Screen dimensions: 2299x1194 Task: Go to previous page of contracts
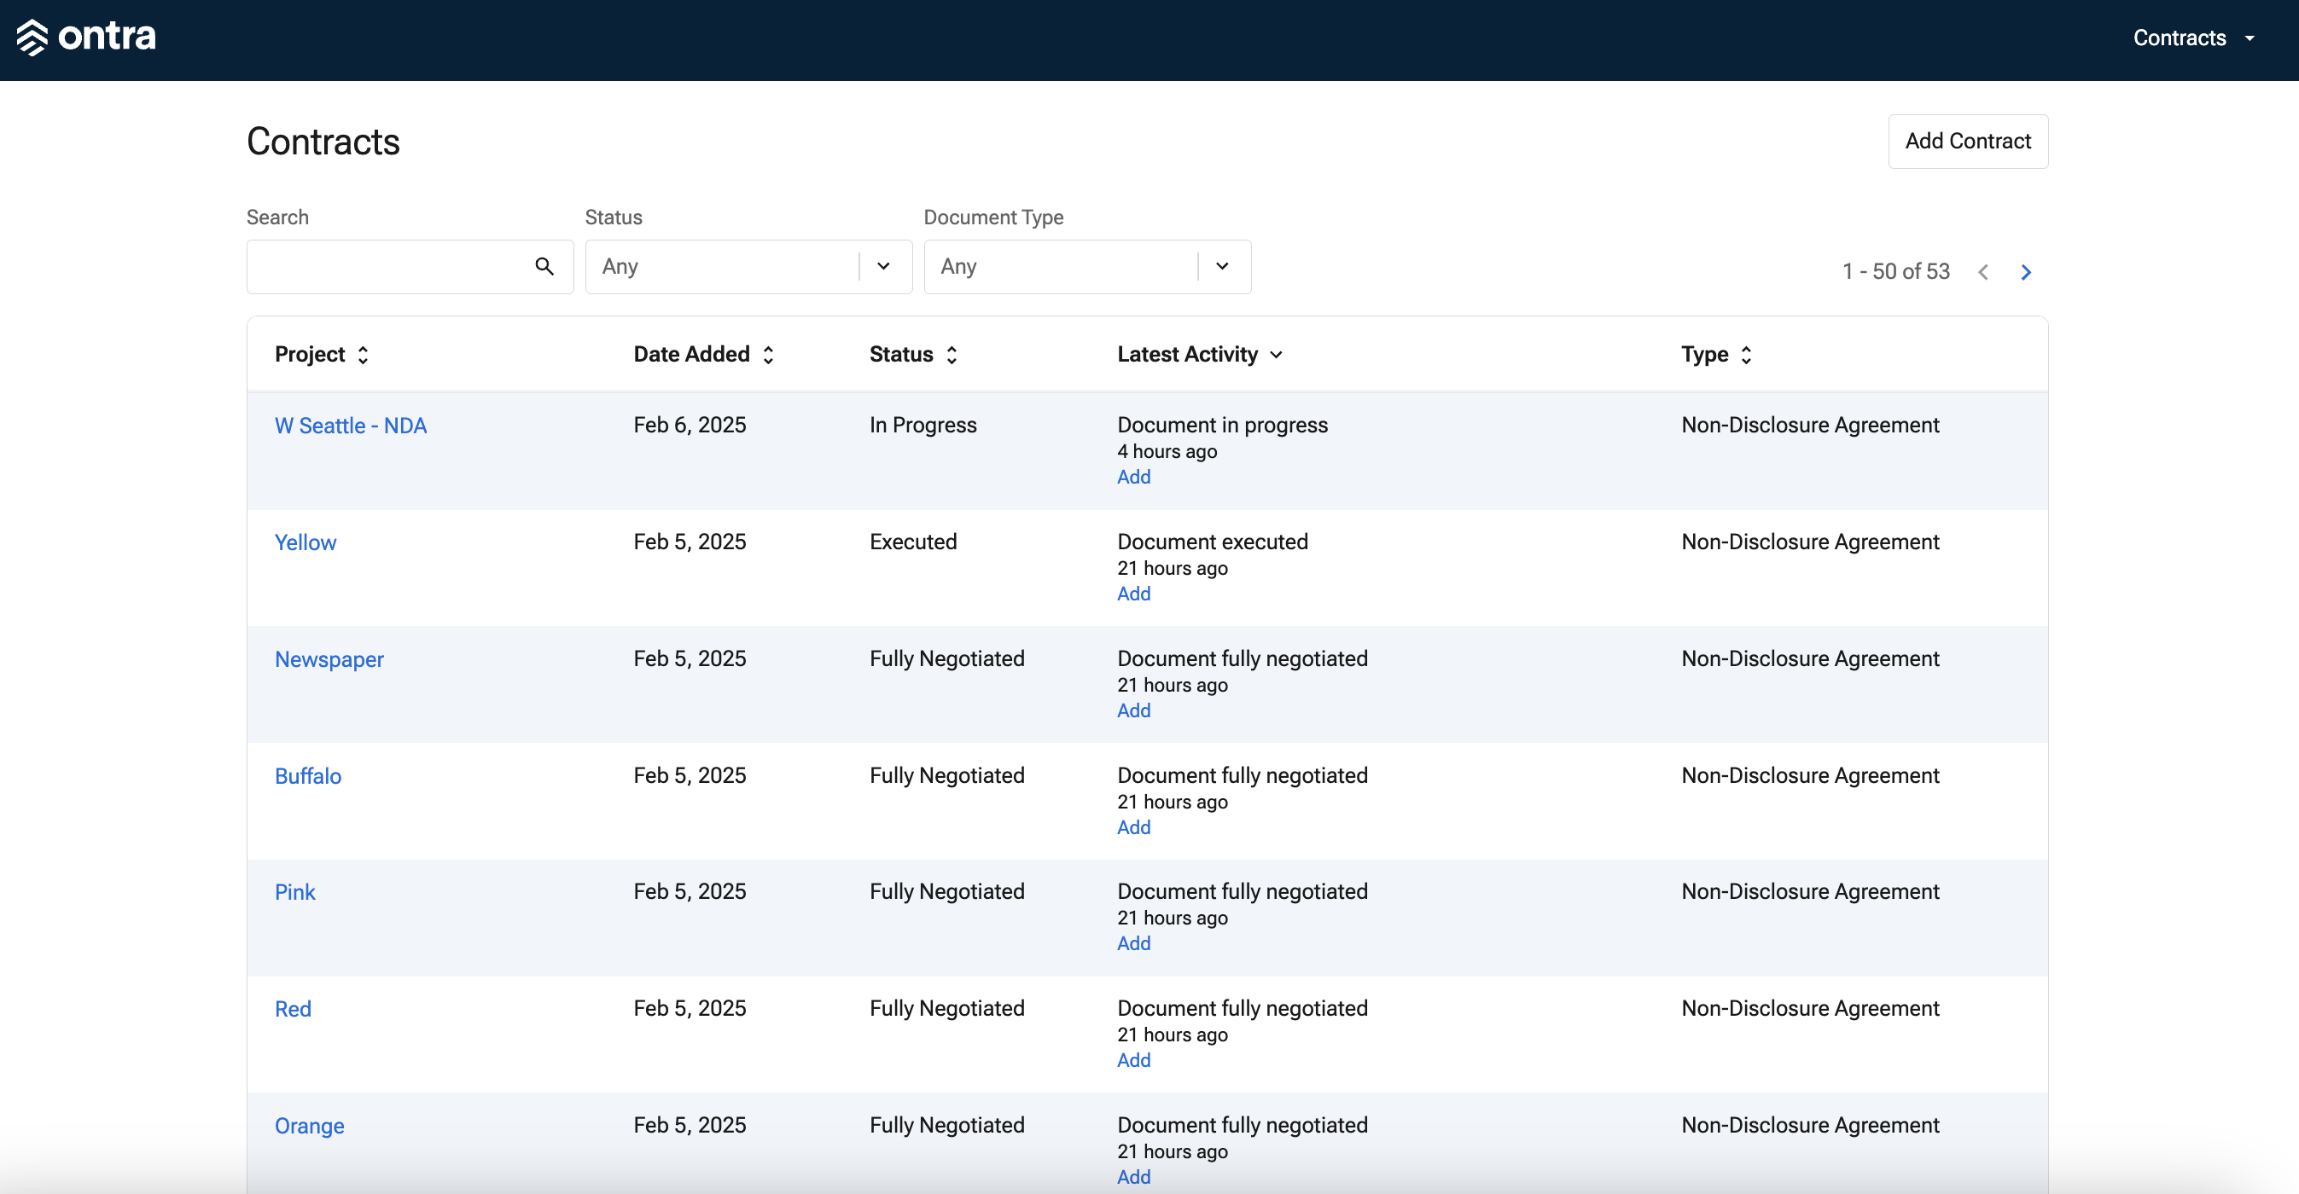[x=1982, y=272]
